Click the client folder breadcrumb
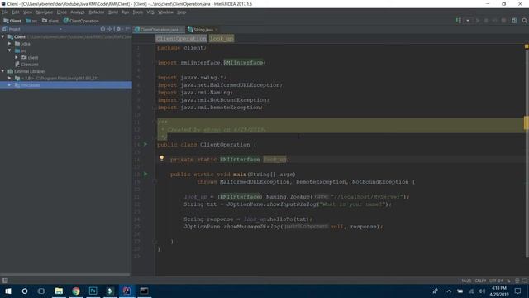 coord(50,21)
